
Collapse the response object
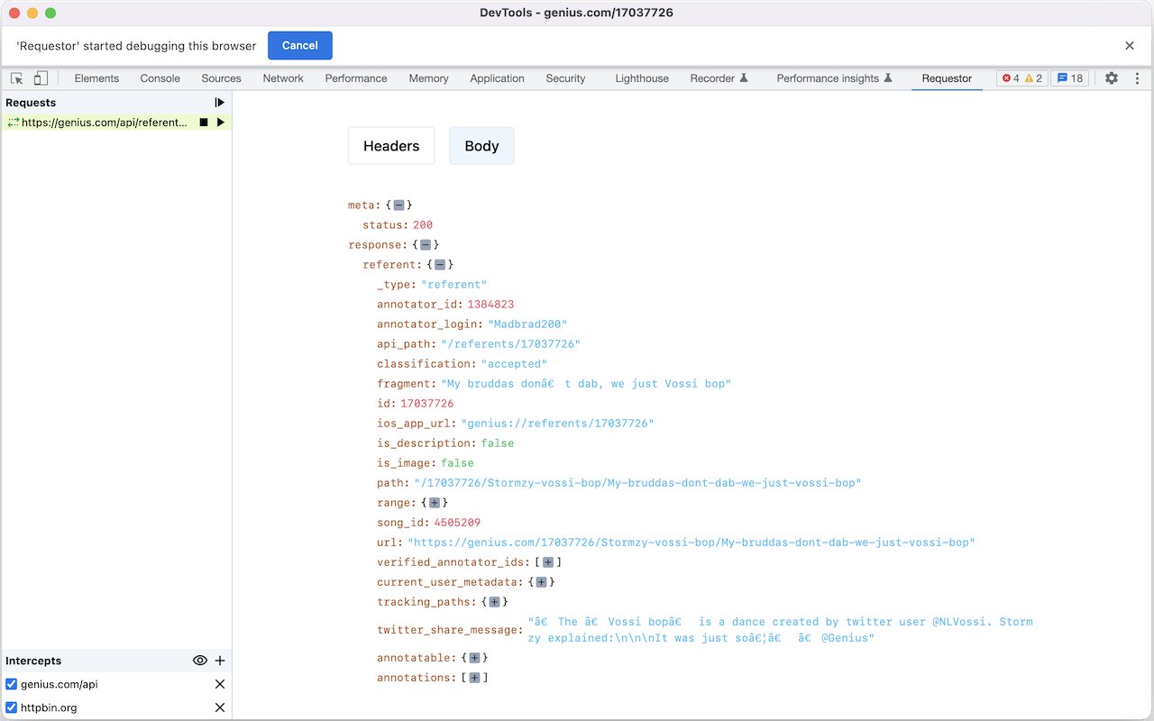(426, 245)
